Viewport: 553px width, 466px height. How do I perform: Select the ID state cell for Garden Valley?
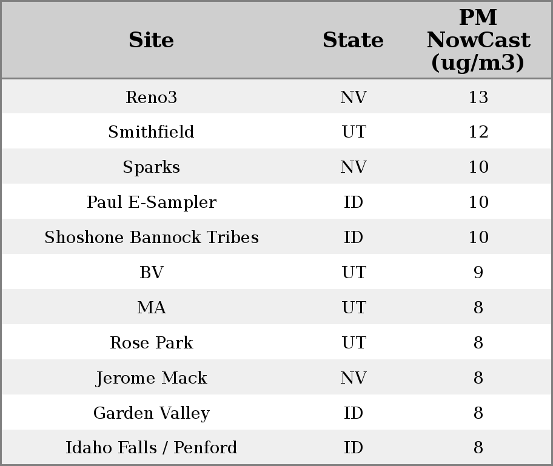[353, 413]
